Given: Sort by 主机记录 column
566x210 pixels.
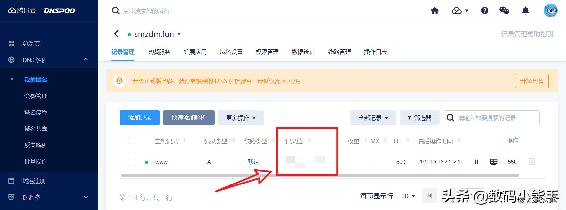Looking at the screenshot, I should [x=185, y=140].
